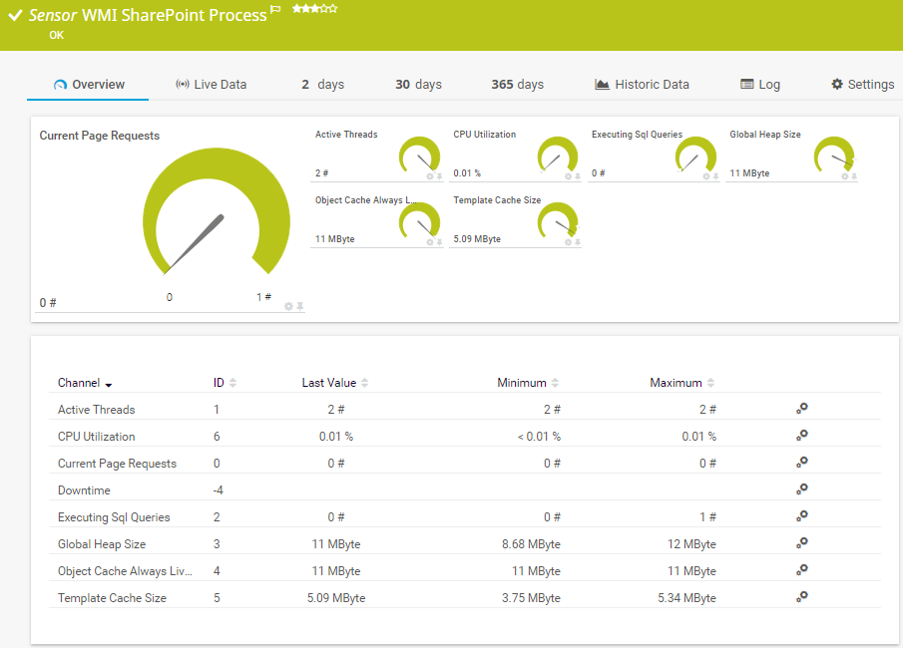Screen dimensions: 903x648
Task: Open the Settings tab
Action: point(862,85)
